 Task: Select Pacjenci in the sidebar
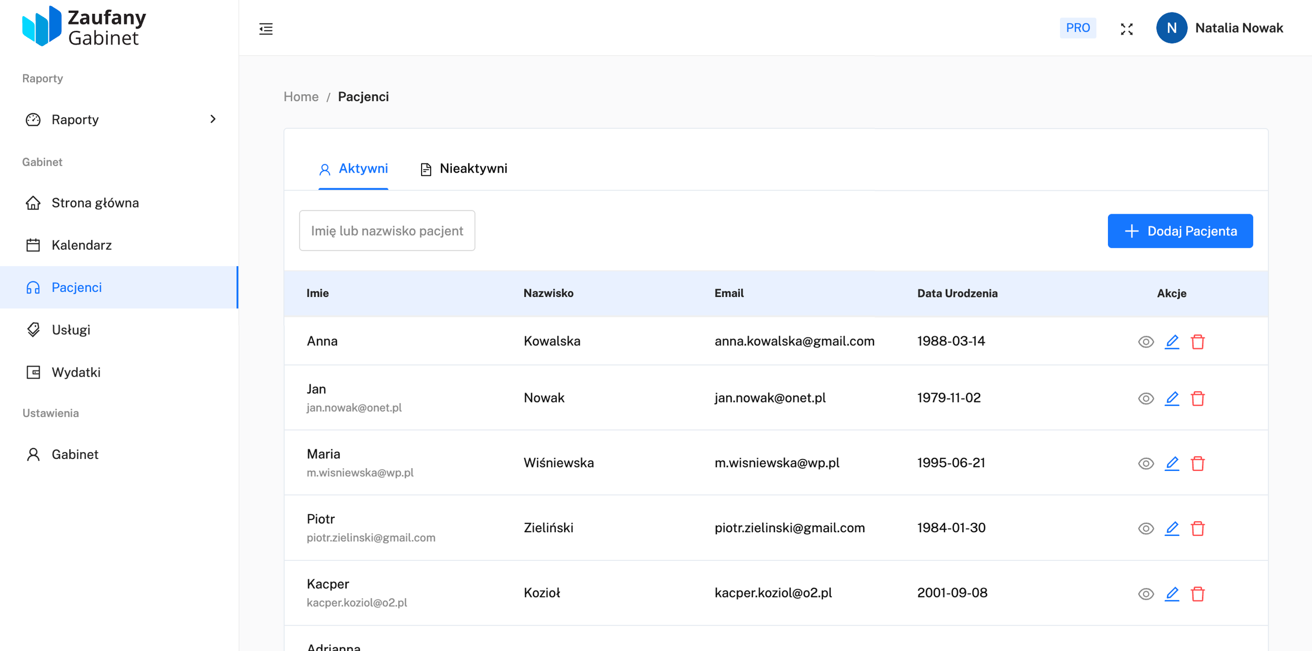[x=119, y=288]
